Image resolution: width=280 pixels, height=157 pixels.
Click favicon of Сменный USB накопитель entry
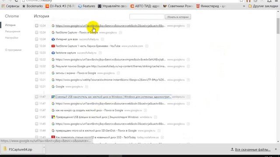[53, 97]
